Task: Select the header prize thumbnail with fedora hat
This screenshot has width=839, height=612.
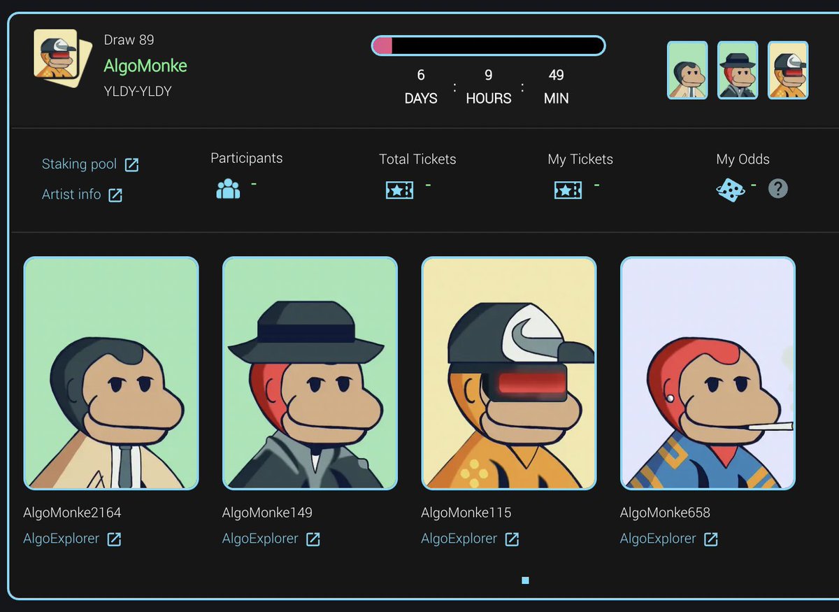Action: (738, 70)
